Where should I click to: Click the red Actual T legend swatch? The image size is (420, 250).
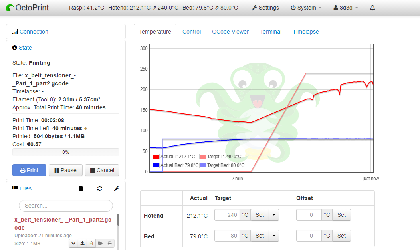point(156,157)
